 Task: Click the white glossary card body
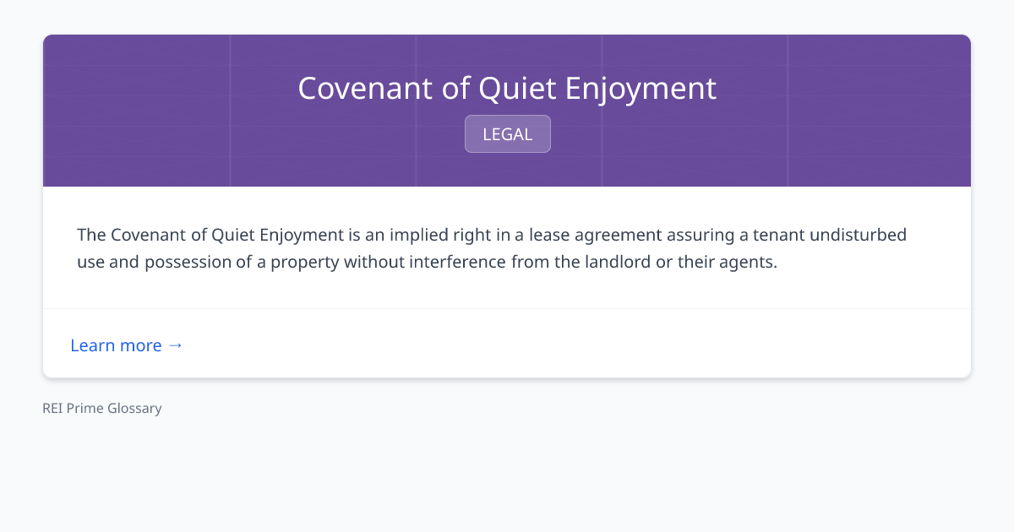pos(507,247)
